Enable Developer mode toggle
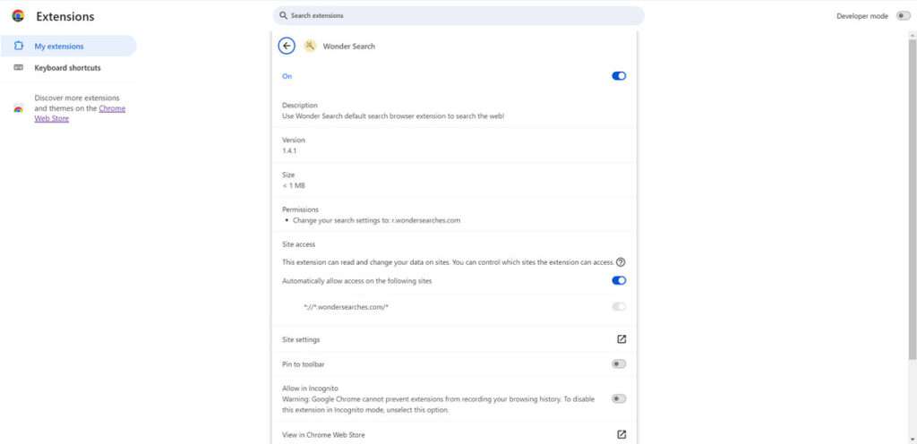 tap(903, 16)
